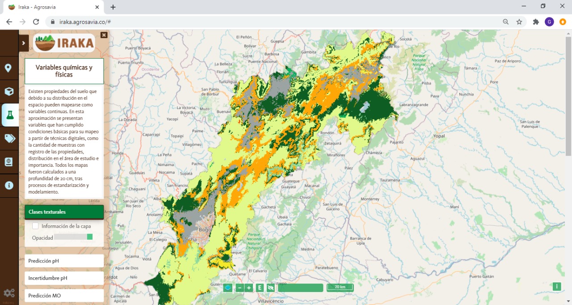Close the Variables químicas panel
This screenshot has height=305, width=572.
coord(104,35)
